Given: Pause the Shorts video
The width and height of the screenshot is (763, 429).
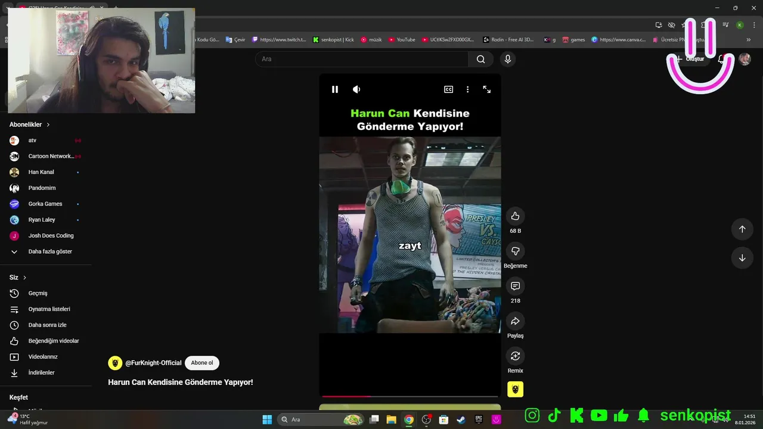Looking at the screenshot, I should (335, 89).
